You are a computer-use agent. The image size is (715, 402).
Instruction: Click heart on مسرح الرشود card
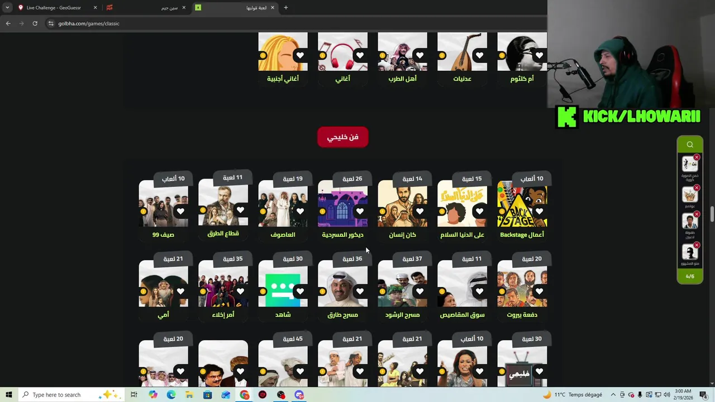[x=420, y=291]
